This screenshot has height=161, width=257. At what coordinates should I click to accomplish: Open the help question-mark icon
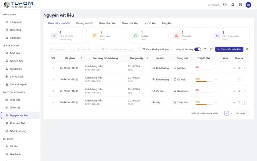tap(225, 4)
